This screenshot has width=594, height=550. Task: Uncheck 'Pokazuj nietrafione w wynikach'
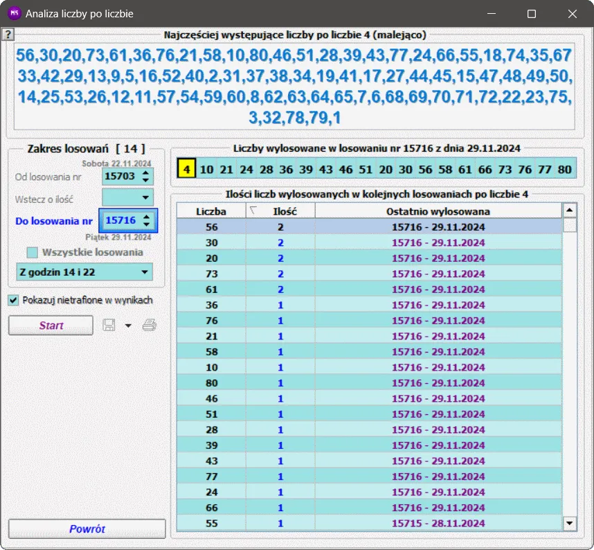click(x=14, y=300)
